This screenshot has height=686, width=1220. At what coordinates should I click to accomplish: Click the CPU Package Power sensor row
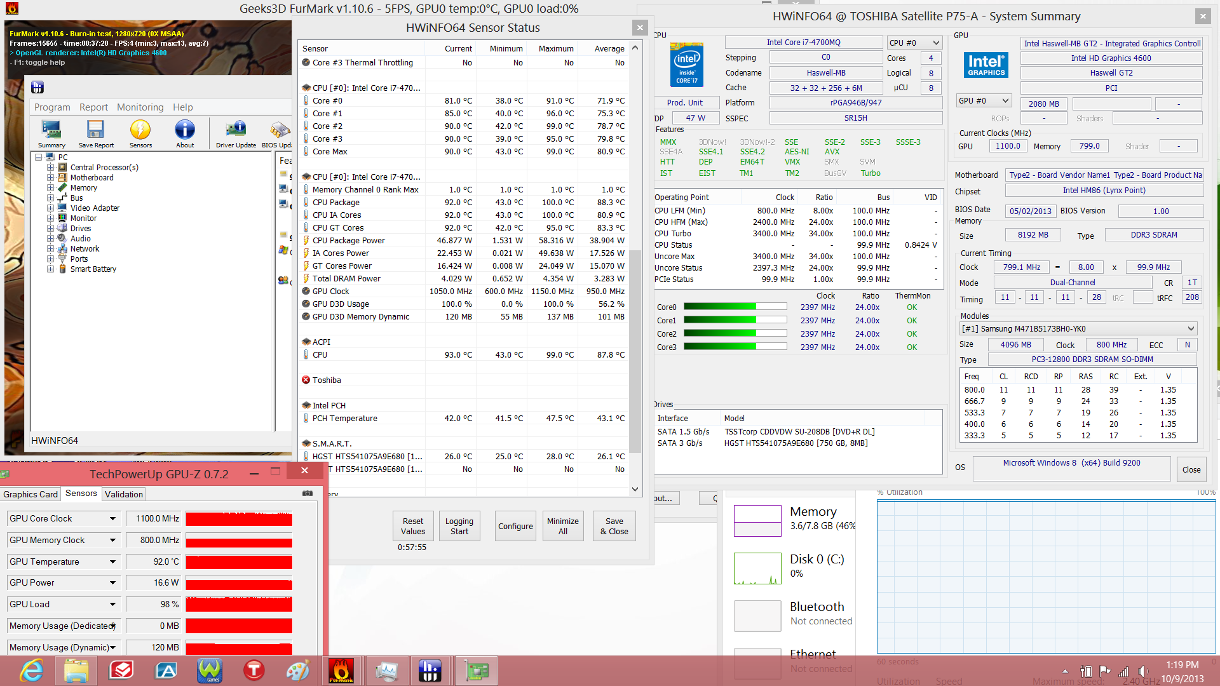point(464,241)
